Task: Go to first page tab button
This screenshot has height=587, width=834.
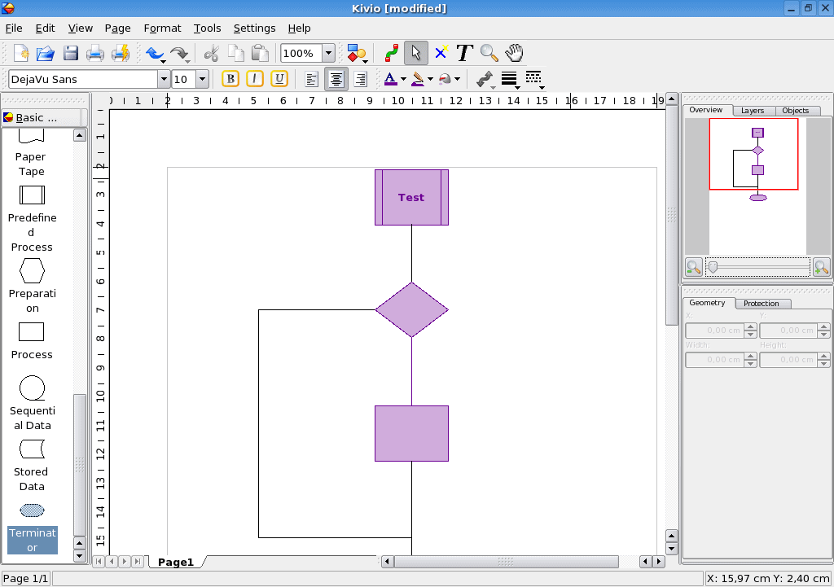Action: click(99, 562)
